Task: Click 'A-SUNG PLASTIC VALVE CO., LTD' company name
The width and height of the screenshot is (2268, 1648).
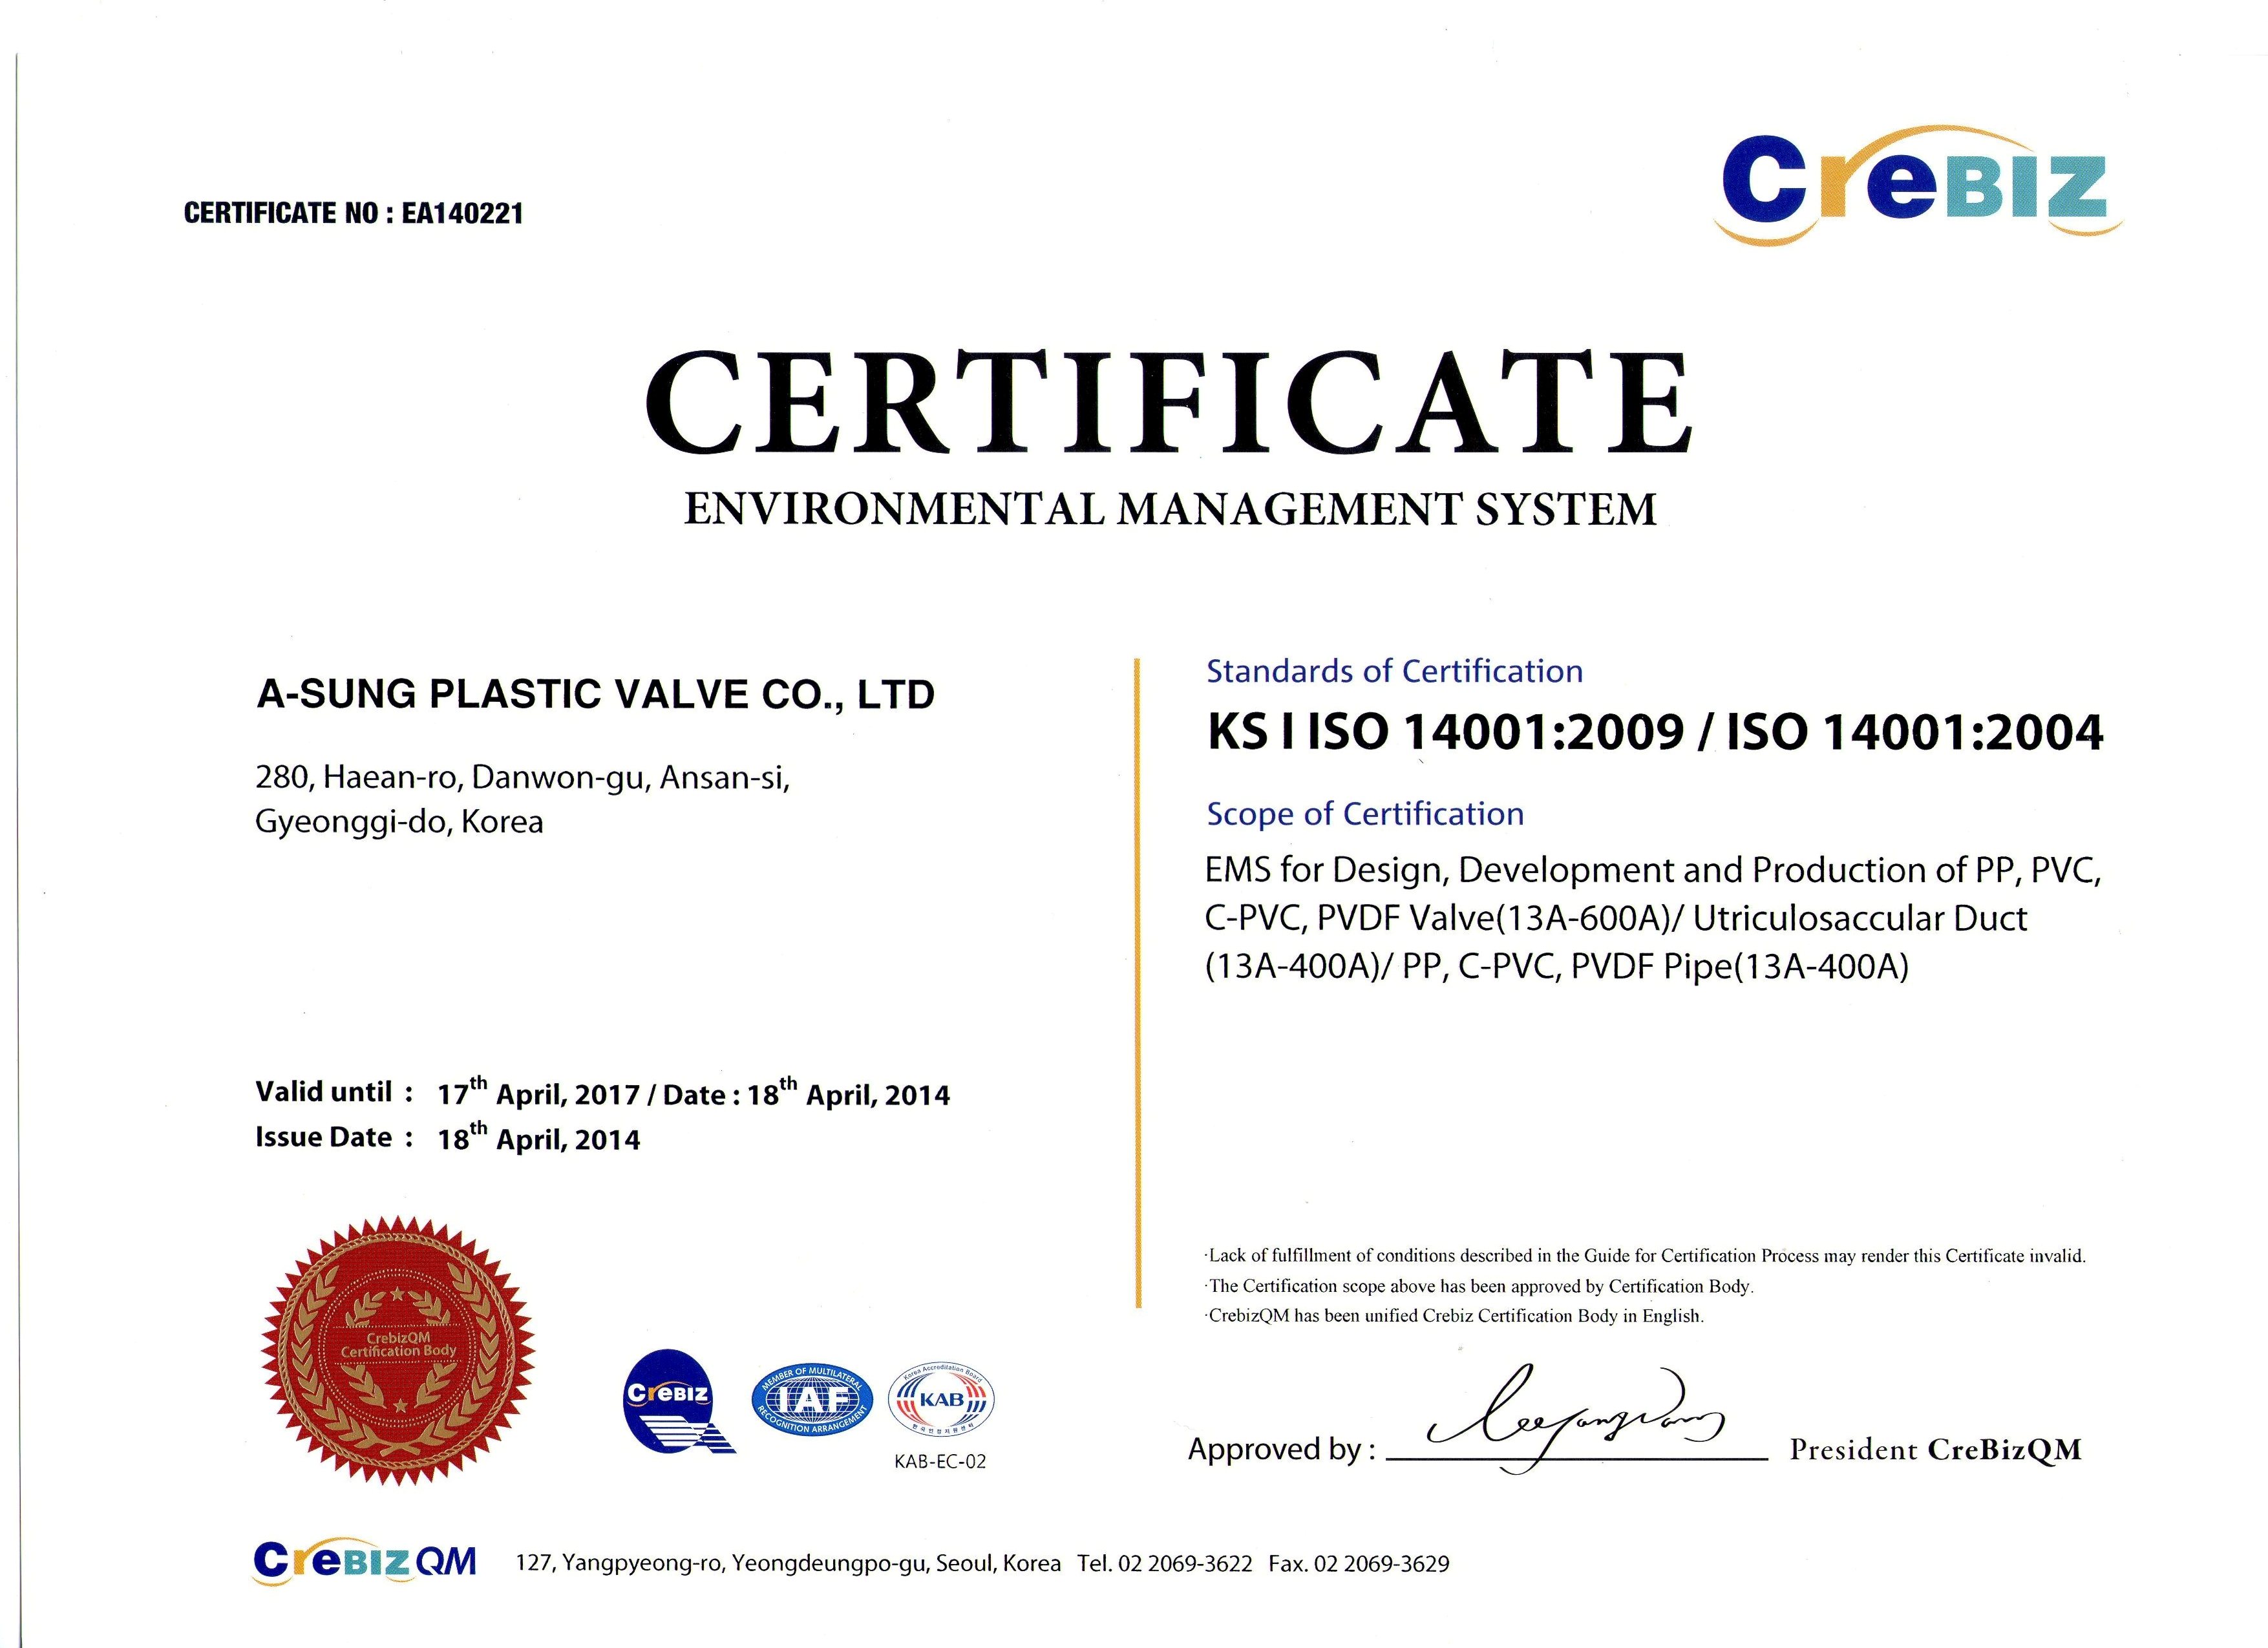Action: pyautogui.click(x=596, y=694)
